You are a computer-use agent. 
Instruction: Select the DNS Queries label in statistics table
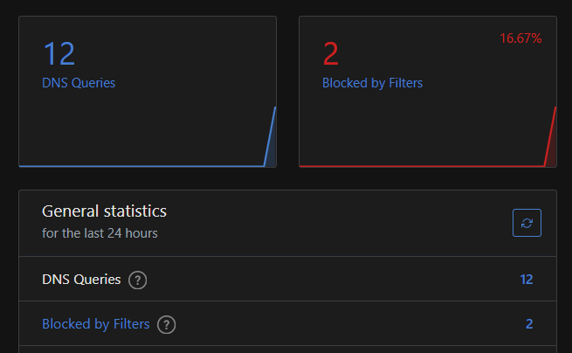point(81,280)
